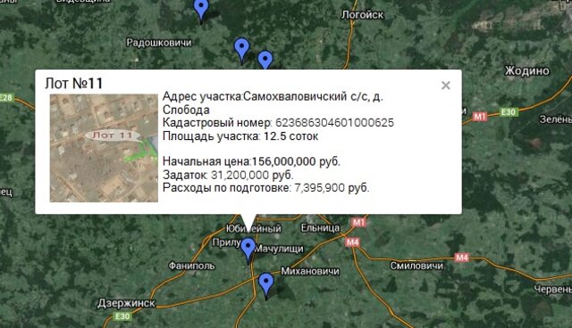This screenshot has height=328, width=572.
Task: Click the Дзержинск town label
Action: coord(126,303)
